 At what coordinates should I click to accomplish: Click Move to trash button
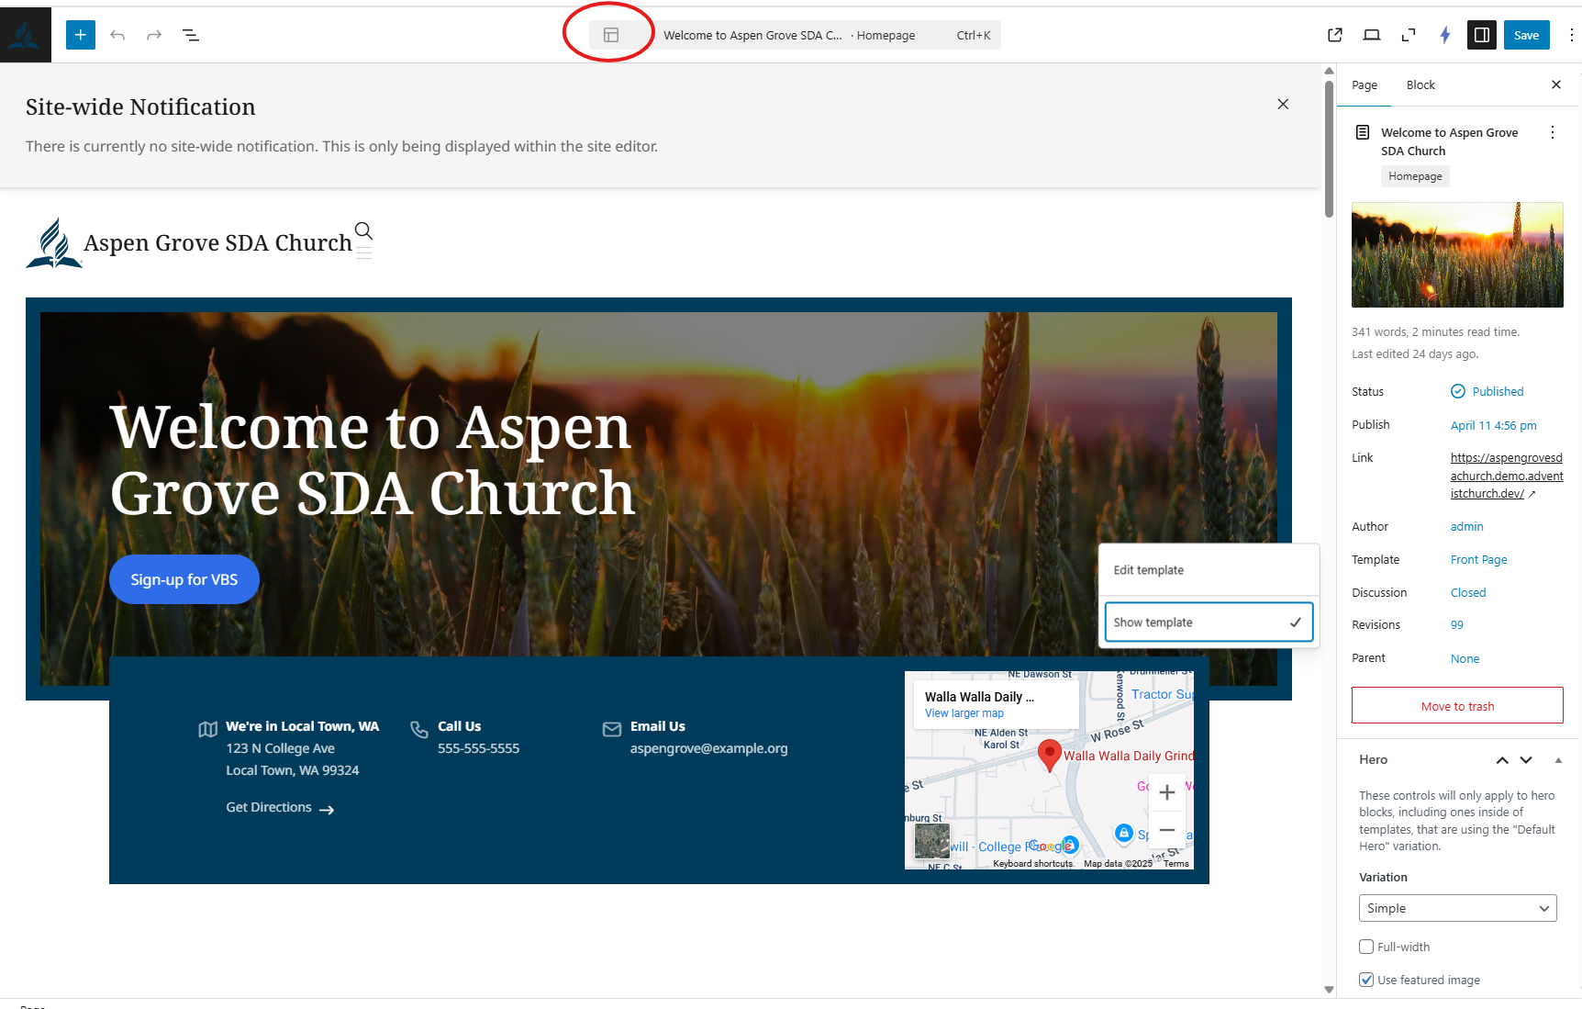(x=1457, y=706)
